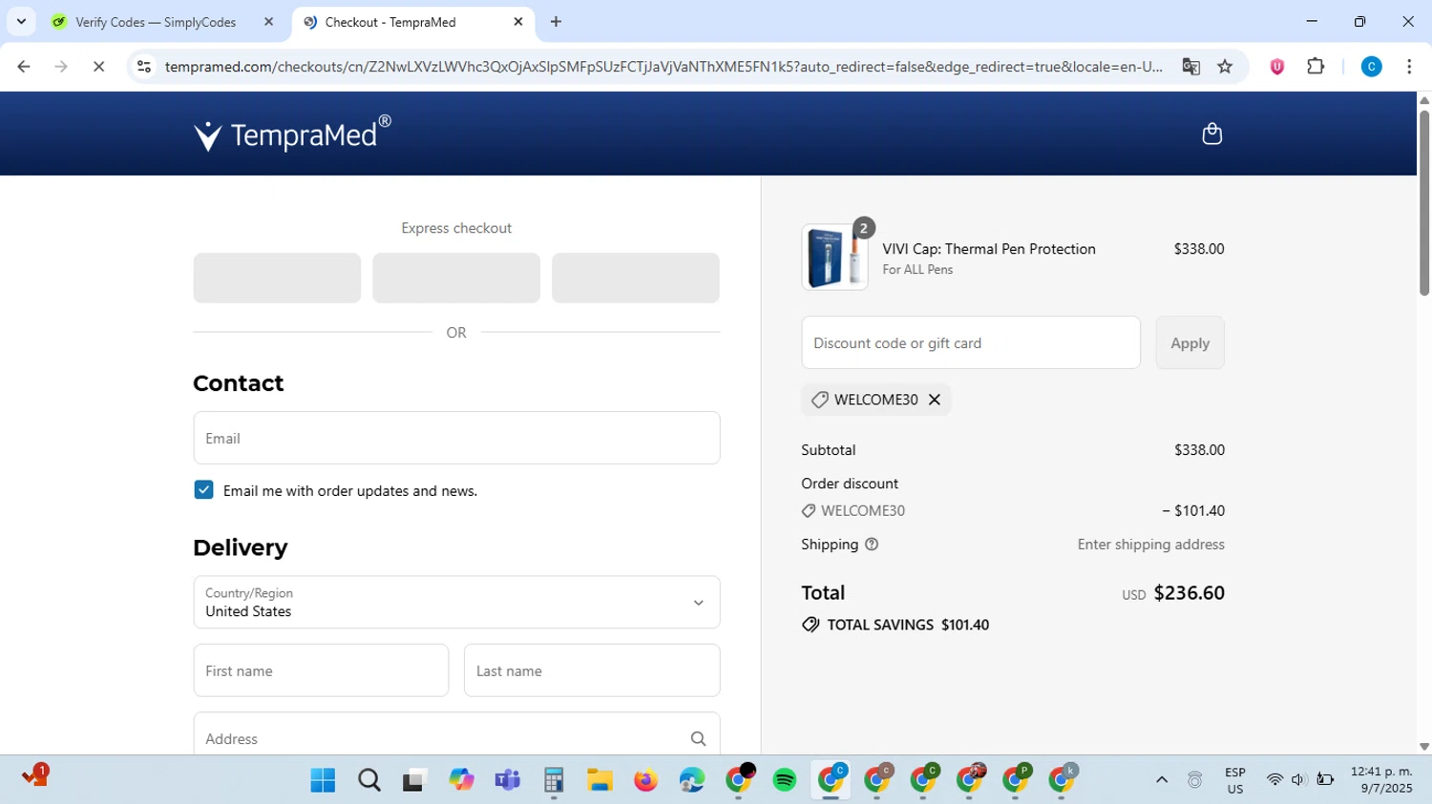Open the Google Translate page icon
The image size is (1432, 804).
[1190, 67]
